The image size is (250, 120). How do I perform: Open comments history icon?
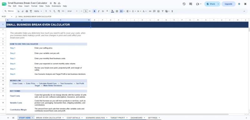[x=191, y=4]
